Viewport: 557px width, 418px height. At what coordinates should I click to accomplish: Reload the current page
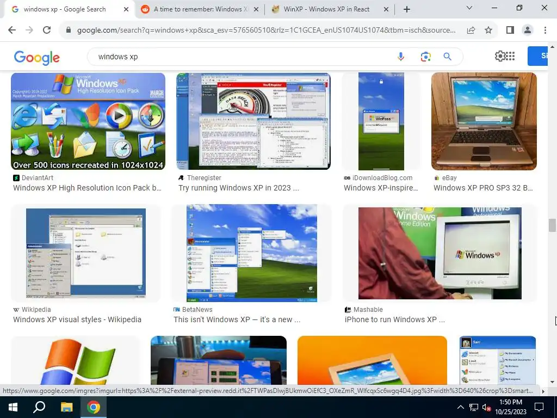click(x=47, y=30)
